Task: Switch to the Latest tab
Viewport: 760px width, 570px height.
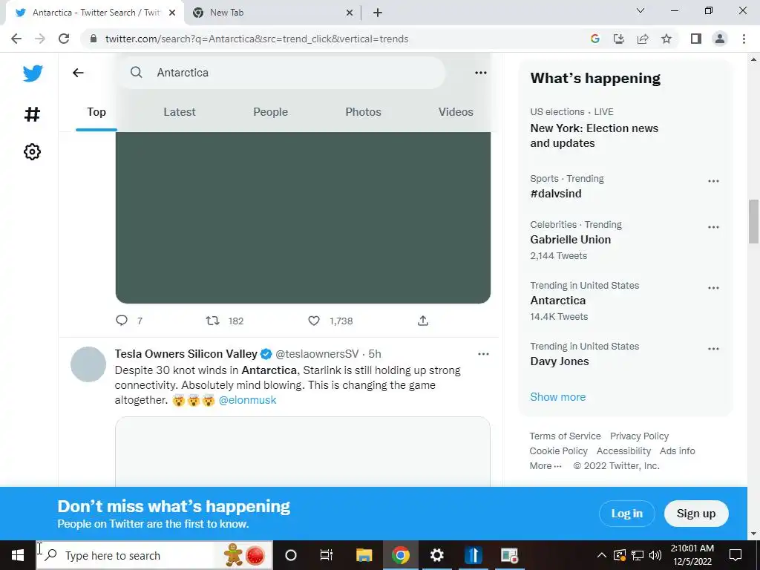Action: click(180, 112)
